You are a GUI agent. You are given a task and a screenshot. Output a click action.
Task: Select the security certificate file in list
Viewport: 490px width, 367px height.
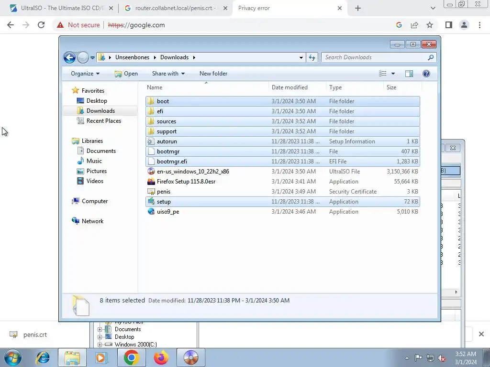[x=282, y=192]
